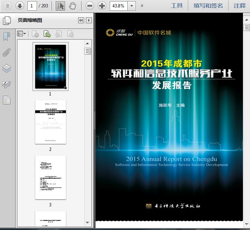Click the rotate pages counterclockwise icon
Image resolution: width=250 pixels, height=230 pixels.
tap(59, 34)
